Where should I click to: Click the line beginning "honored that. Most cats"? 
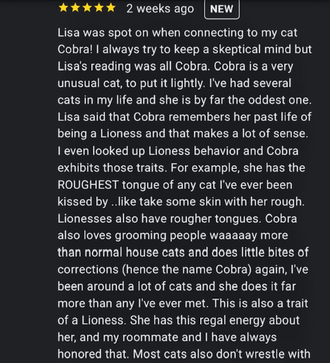(184, 354)
